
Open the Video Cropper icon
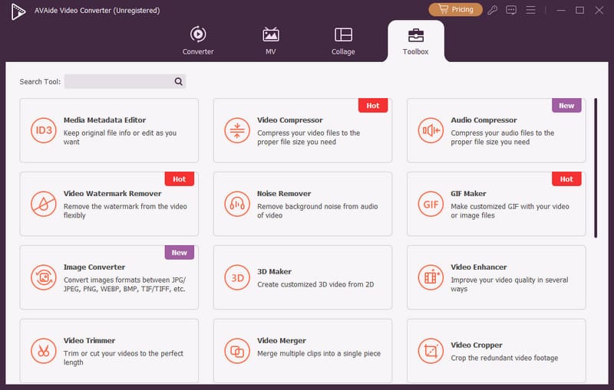pos(430,351)
